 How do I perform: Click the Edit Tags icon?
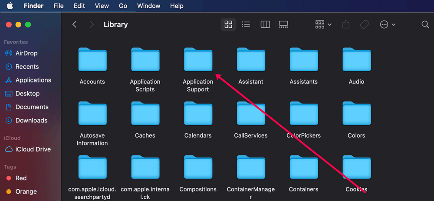(x=365, y=25)
